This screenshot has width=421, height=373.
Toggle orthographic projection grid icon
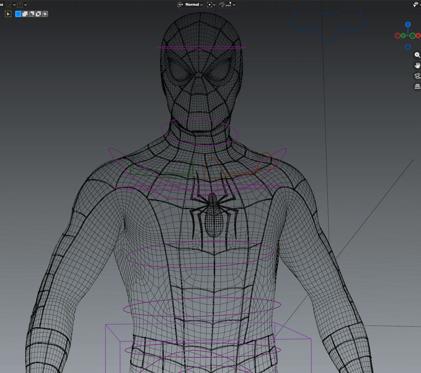pos(418,86)
